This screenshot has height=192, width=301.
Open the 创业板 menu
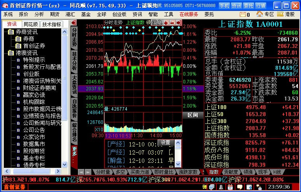pyautogui.click(x=119, y=14)
